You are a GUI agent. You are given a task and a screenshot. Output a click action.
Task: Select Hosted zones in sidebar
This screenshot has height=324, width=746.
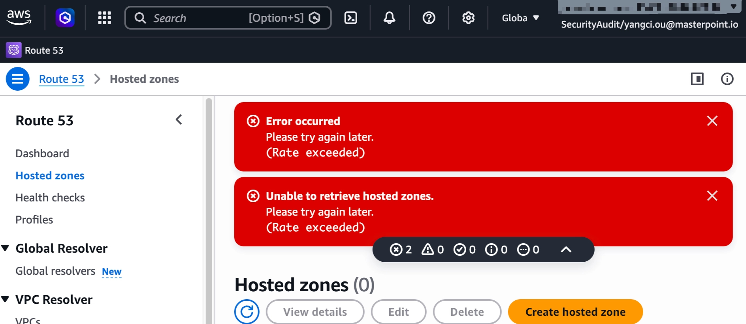point(50,175)
